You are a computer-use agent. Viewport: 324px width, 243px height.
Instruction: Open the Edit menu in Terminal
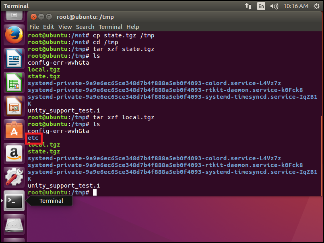point(49,27)
